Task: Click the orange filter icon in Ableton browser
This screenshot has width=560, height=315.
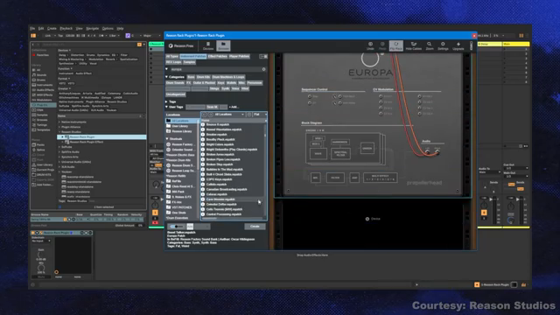Action: pos(139,45)
